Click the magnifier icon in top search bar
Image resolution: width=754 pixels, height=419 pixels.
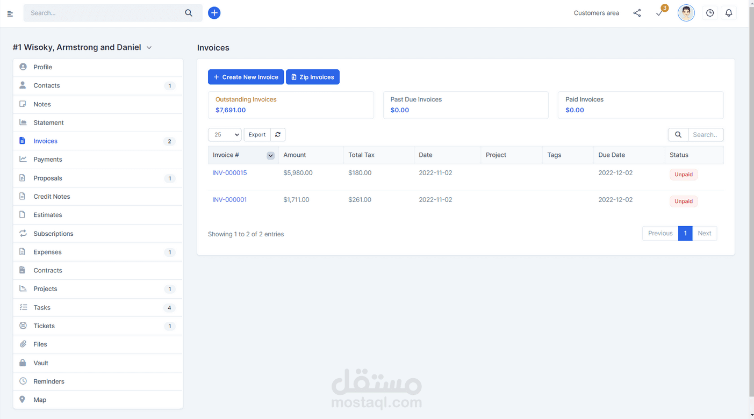(x=189, y=13)
